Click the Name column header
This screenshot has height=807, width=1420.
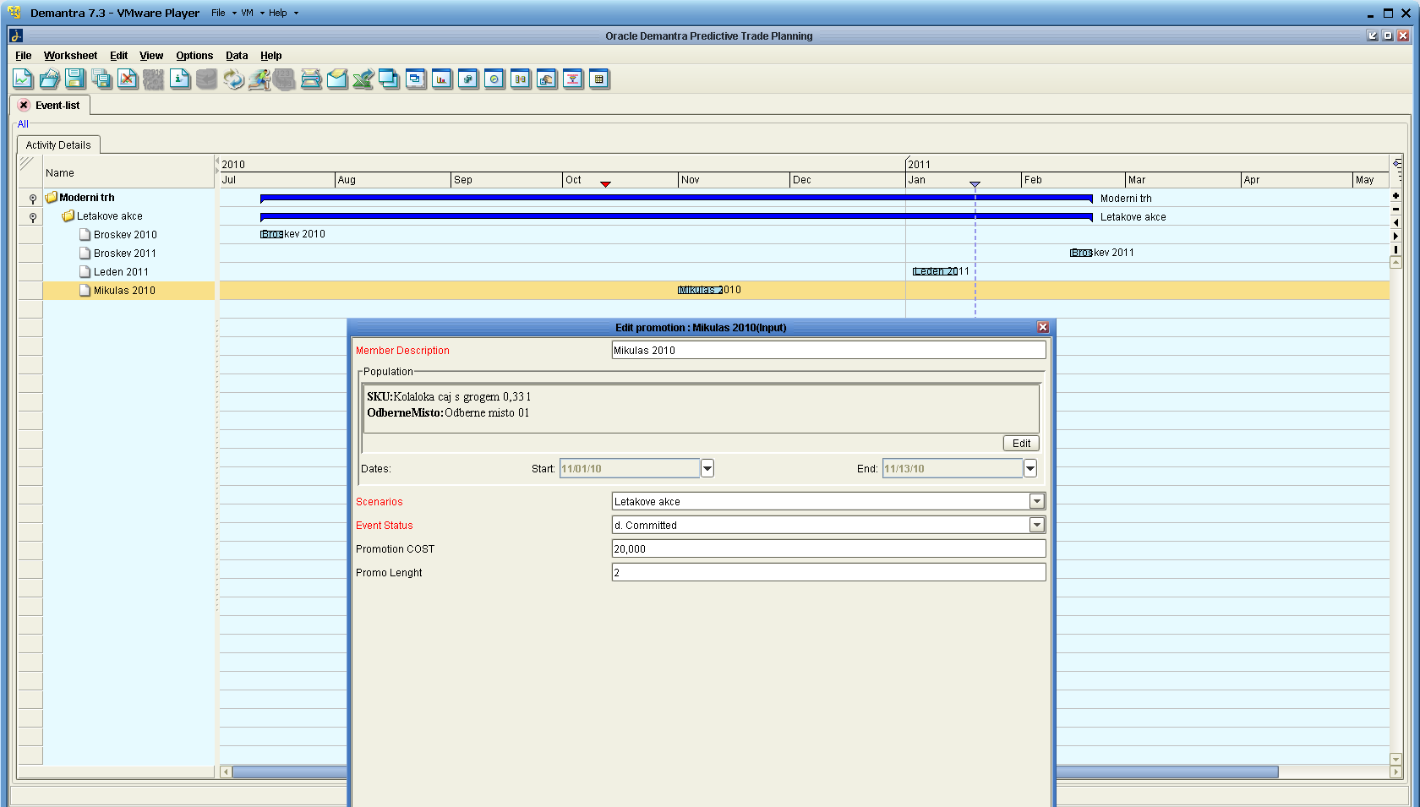[128, 172]
